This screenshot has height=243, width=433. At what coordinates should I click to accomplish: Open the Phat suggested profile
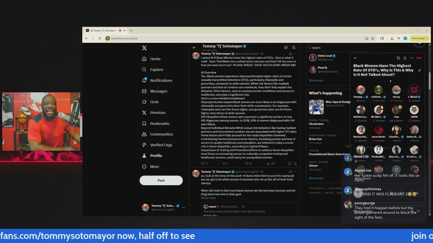pyautogui.click(x=325, y=70)
